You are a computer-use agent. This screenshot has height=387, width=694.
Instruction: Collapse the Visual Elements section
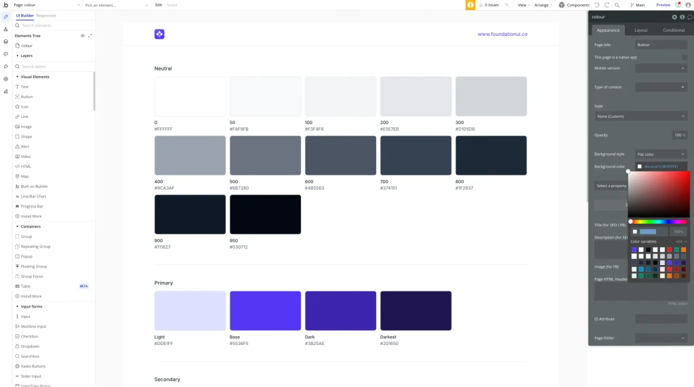click(17, 77)
